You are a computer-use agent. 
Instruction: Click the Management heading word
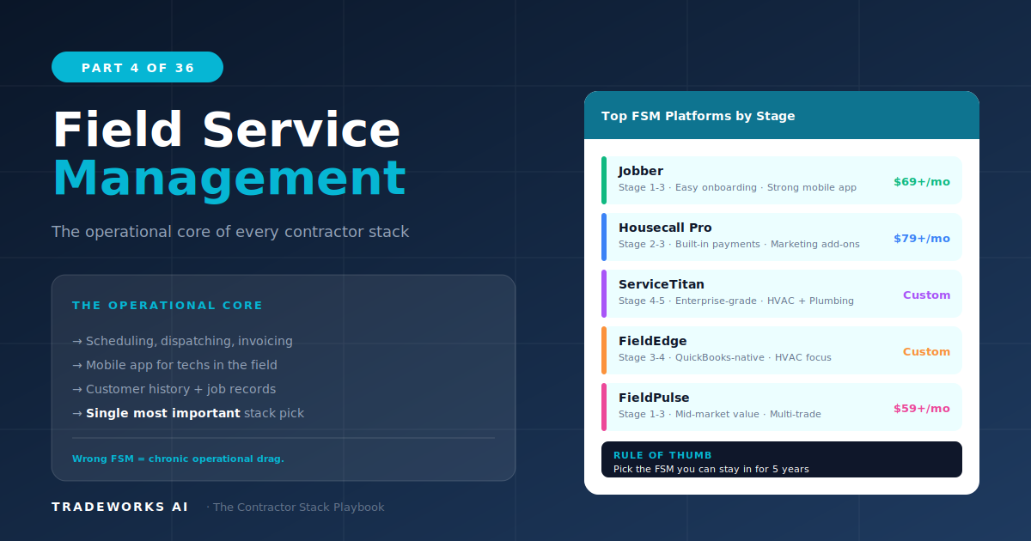229,179
